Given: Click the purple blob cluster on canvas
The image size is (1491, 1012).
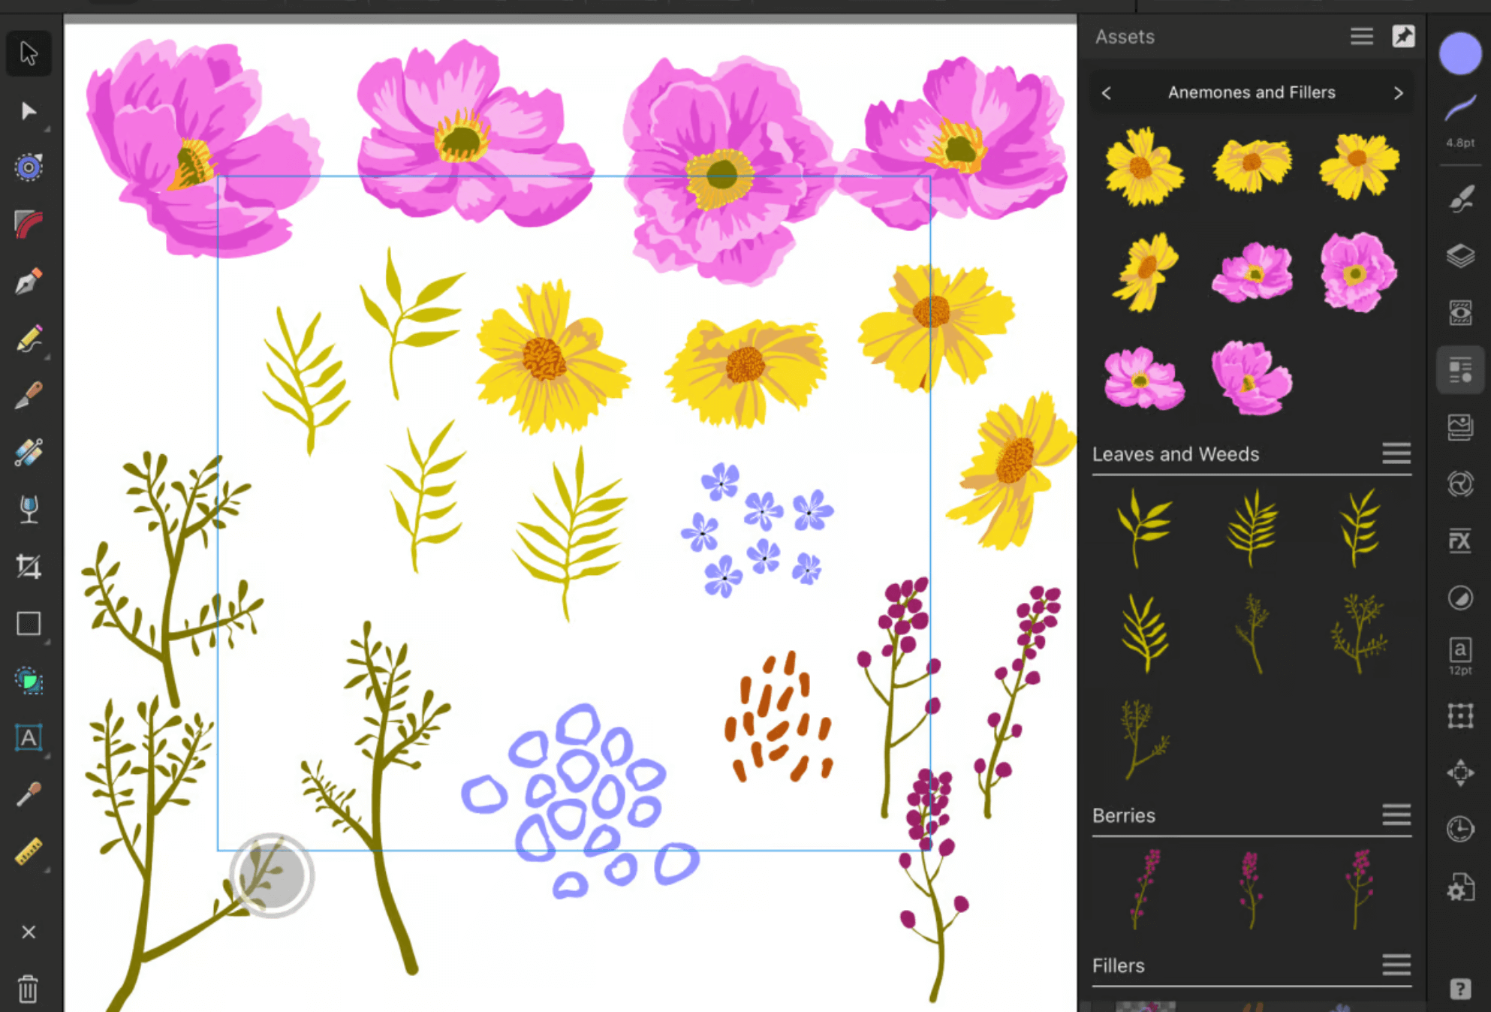Looking at the screenshot, I should tap(580, 801).
